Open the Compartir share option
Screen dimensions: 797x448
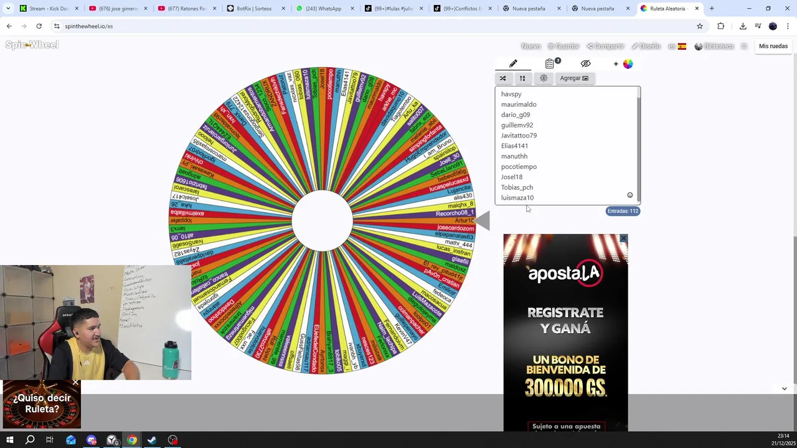(605, 46)
